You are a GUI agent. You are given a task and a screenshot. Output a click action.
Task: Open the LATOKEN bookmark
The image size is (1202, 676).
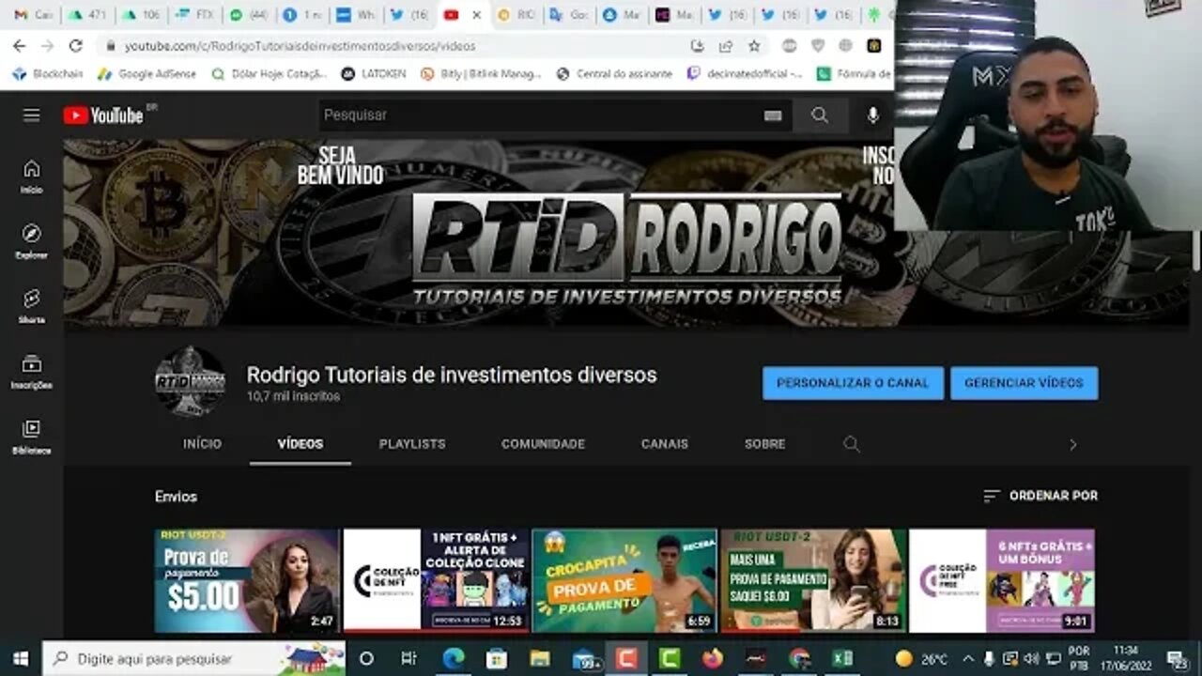click(x=374, y=73)
